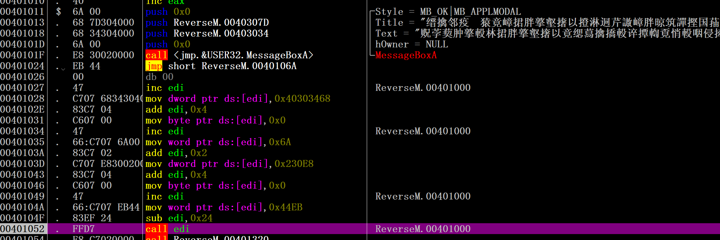Click address 00401024 of the jmp instruction
The image size is (720, 240).
click(22, 66)
